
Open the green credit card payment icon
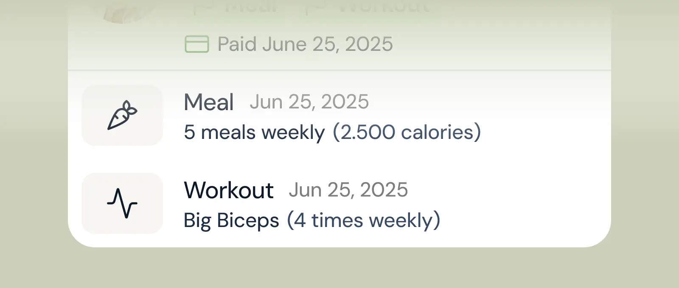pyautogui.click(x=196, y=43)
